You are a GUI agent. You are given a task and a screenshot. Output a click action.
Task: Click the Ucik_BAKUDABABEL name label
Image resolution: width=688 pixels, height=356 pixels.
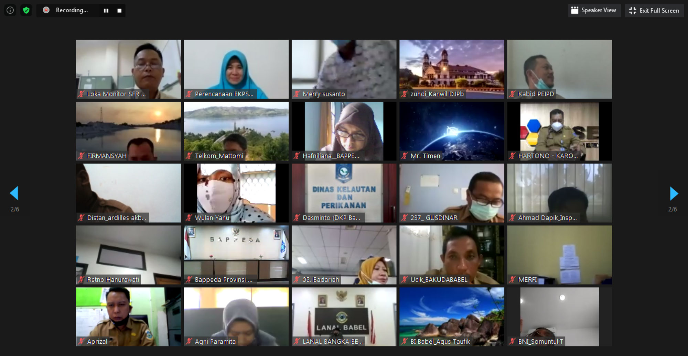[439, 279]
